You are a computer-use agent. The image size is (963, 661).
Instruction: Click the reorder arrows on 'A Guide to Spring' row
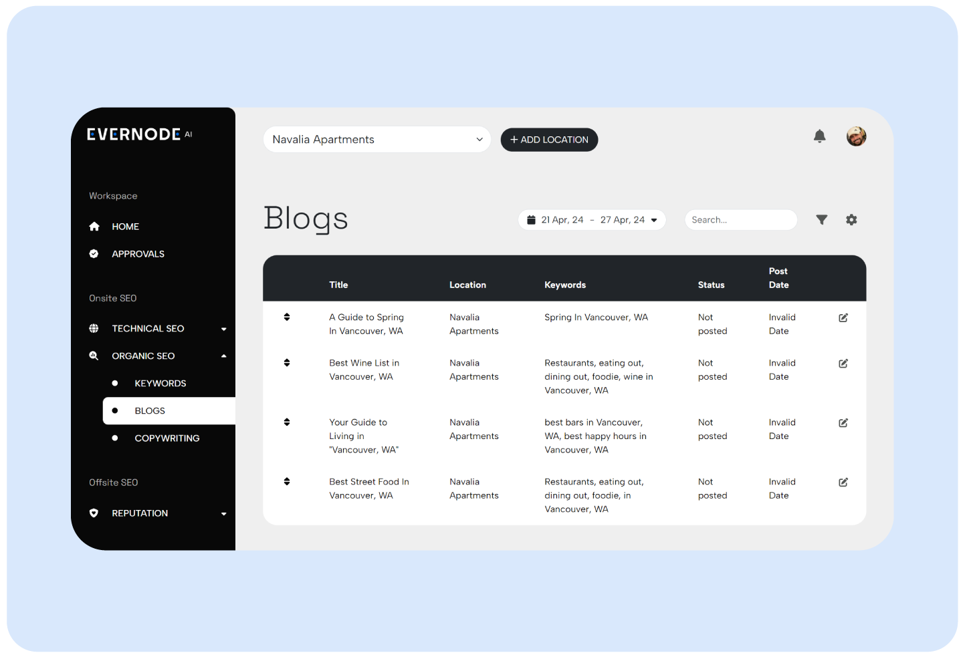287,317
